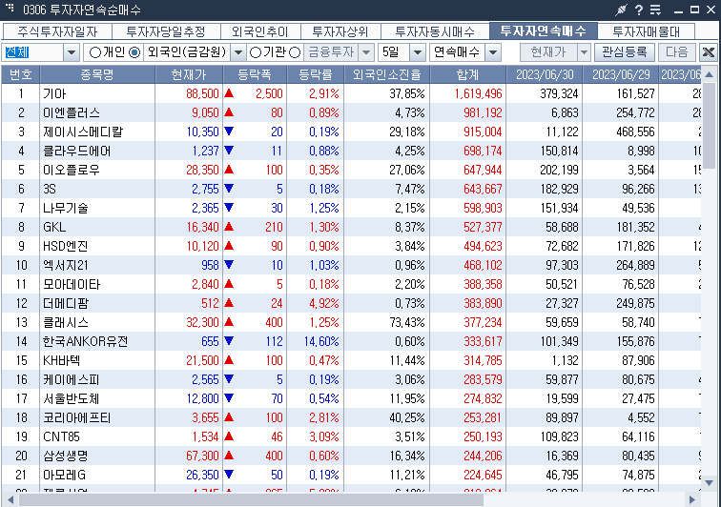Click the X tool icon next to 다음

click(708, 52)
